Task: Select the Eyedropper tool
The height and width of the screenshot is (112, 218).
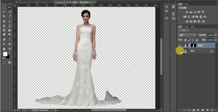Action: 10,16
